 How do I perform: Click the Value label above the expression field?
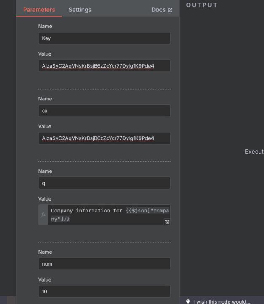point(45,199)
